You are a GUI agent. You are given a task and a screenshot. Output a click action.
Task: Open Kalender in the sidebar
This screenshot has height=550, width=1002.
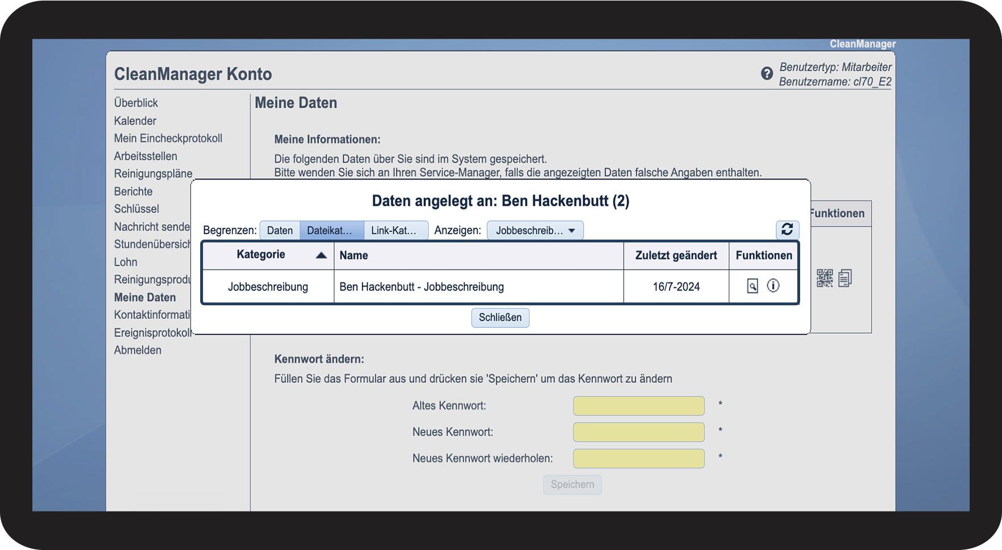click(x=135, y=121)
